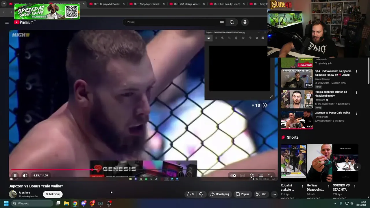Click the video title Japczan vs Bonus

(36, 186)
